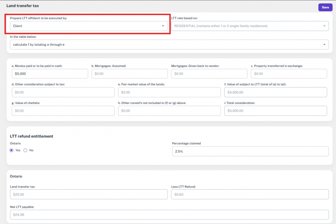Click the Mortgages Assumed input field
The height and width of the screenshot is (224, 336).
(129, 73)
